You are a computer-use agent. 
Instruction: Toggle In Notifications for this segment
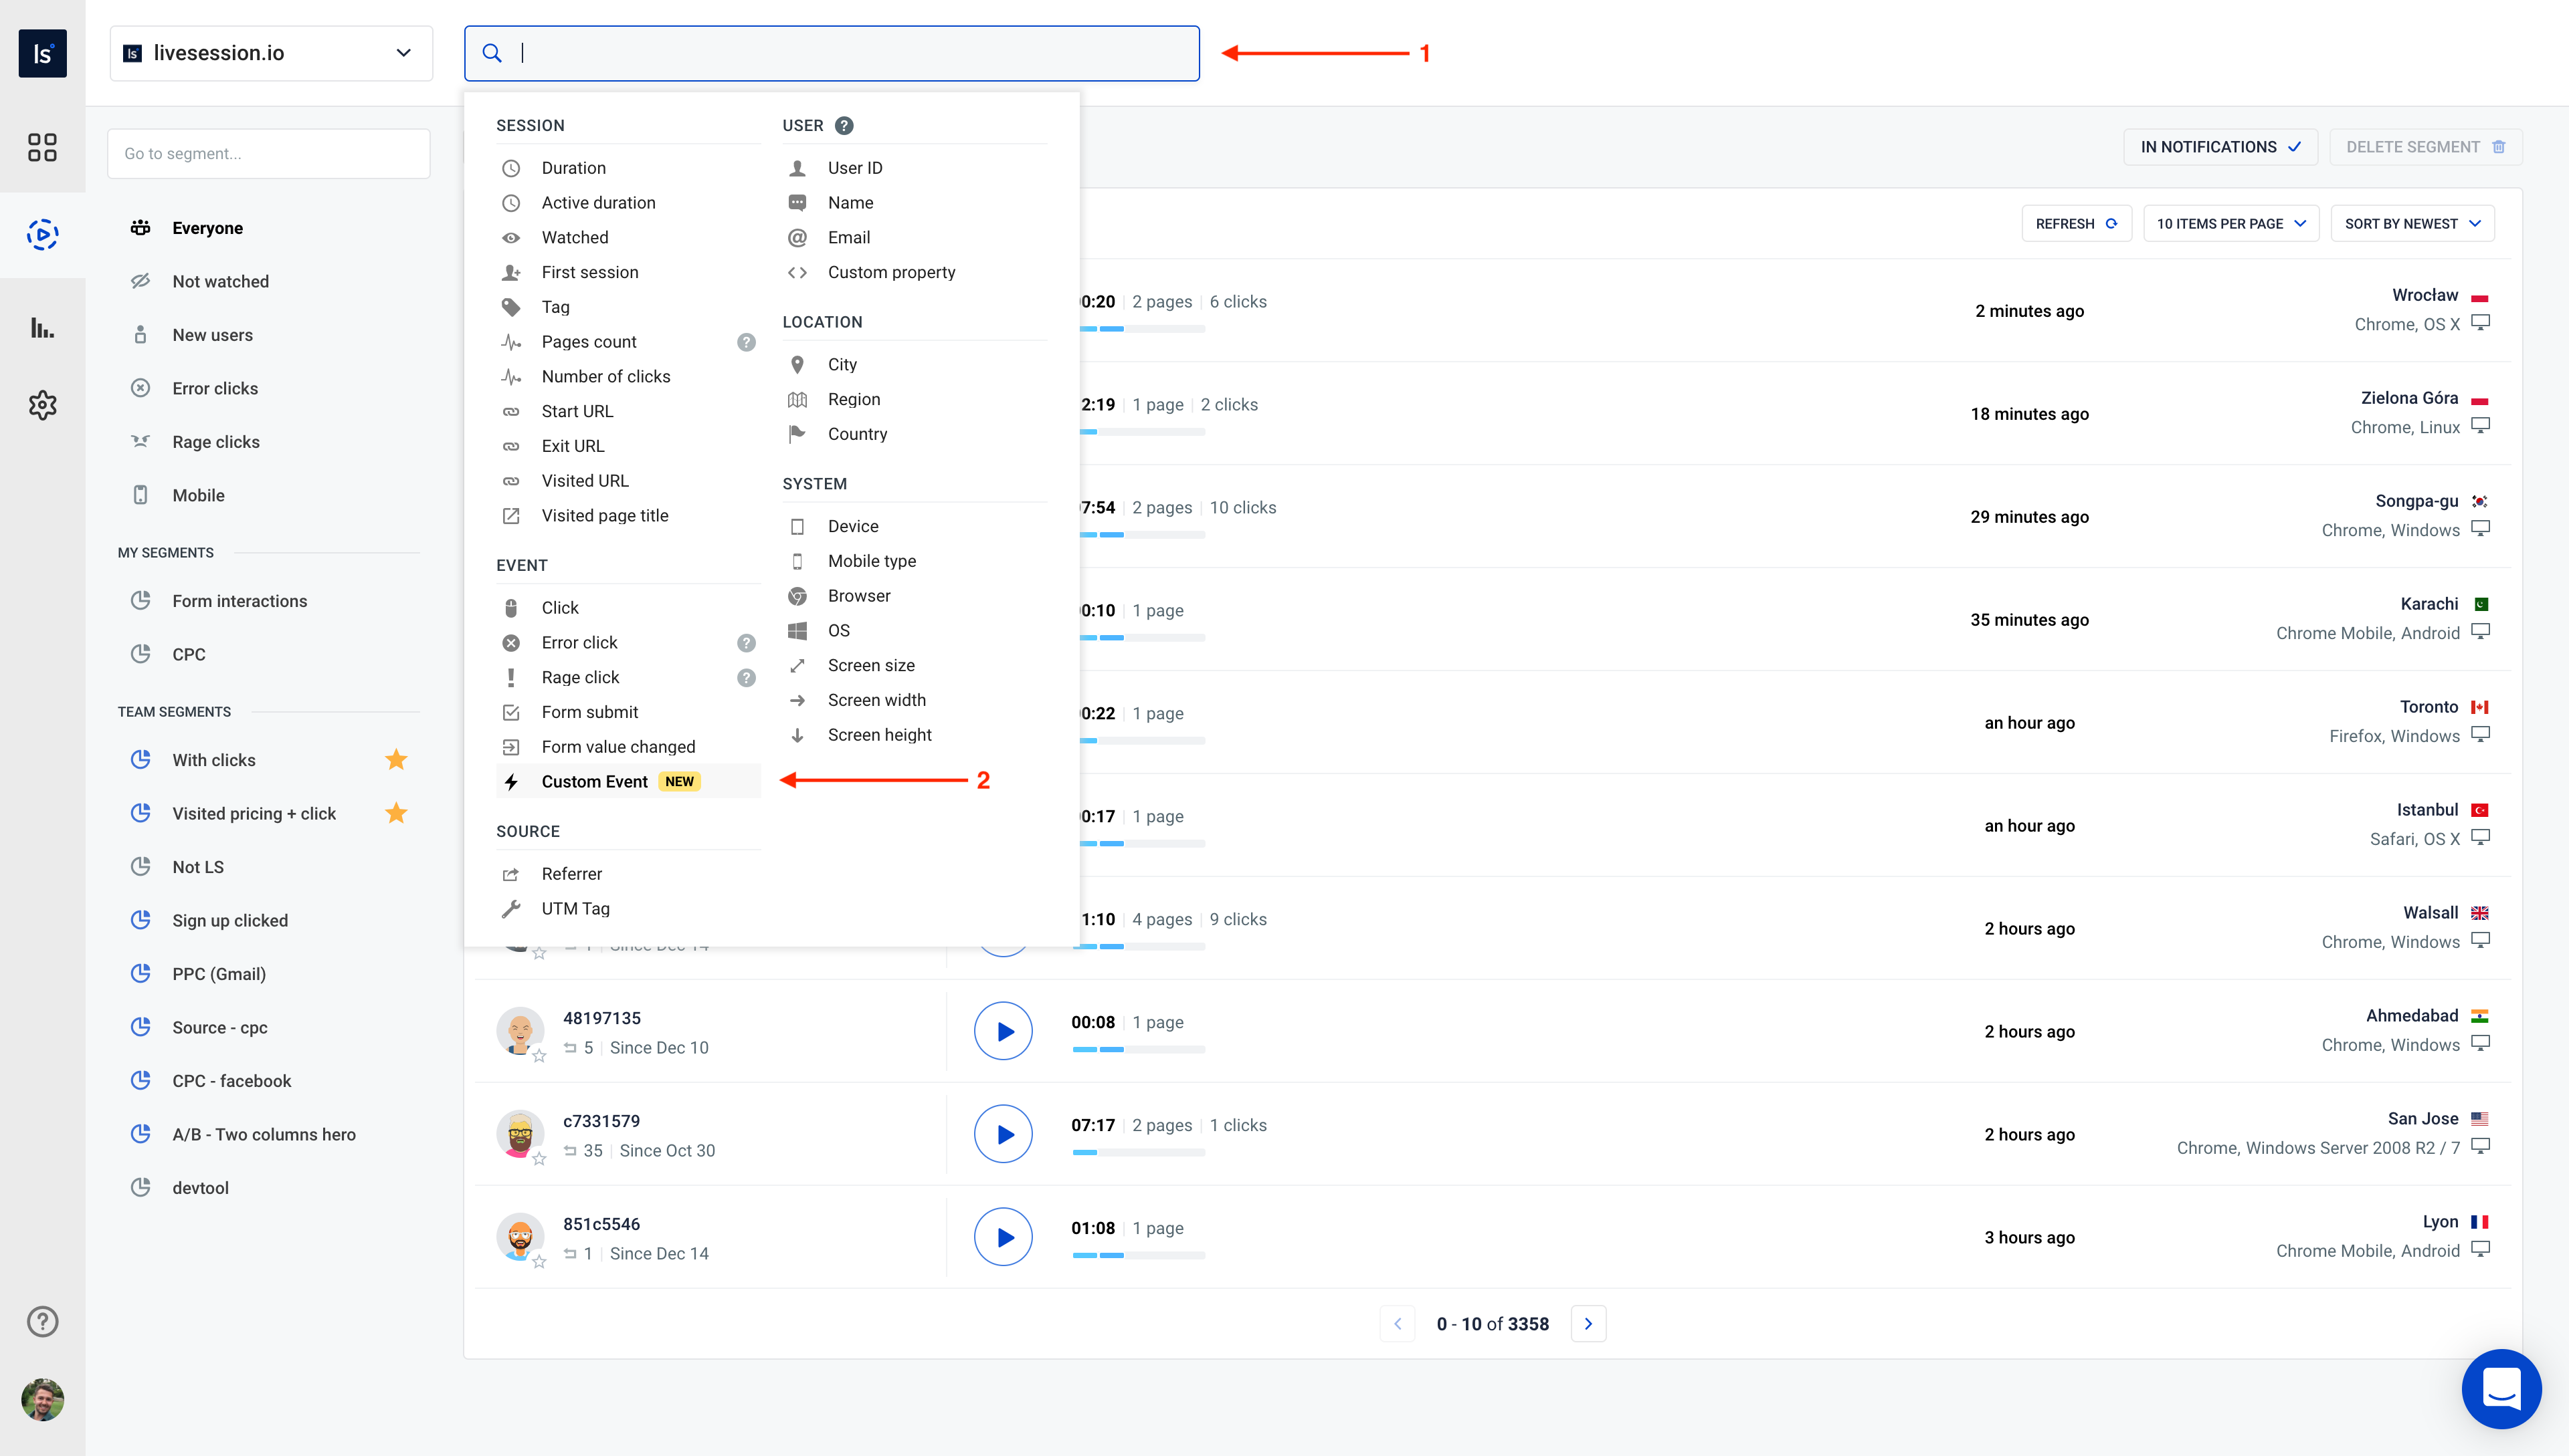tap(2220, 146)
